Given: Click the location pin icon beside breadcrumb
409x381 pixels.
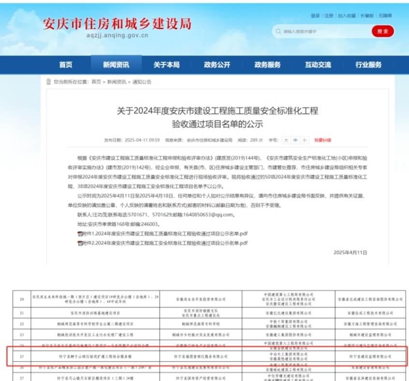Looking at the screenshot, I should 48,82.
